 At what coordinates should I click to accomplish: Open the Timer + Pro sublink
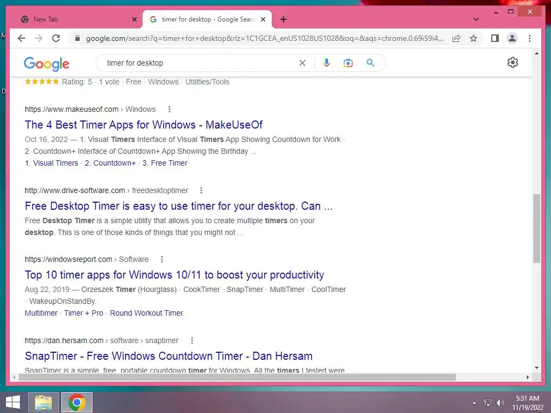pos(83,313)
